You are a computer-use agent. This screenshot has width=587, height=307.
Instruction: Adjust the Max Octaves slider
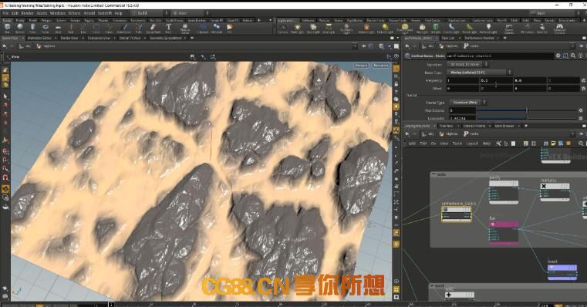pyautogui.click(x=528, y=110)
